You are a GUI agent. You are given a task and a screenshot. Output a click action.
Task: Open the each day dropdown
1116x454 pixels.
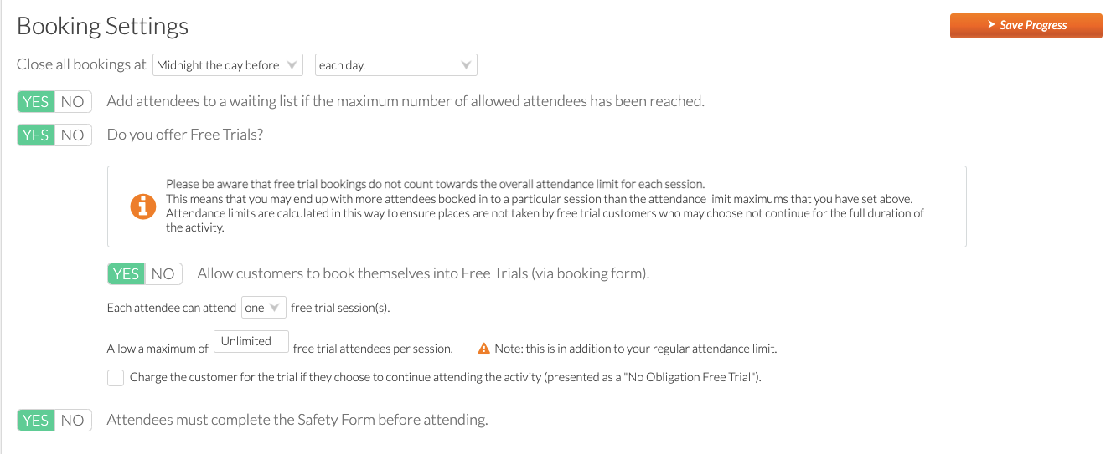point(396,65)
